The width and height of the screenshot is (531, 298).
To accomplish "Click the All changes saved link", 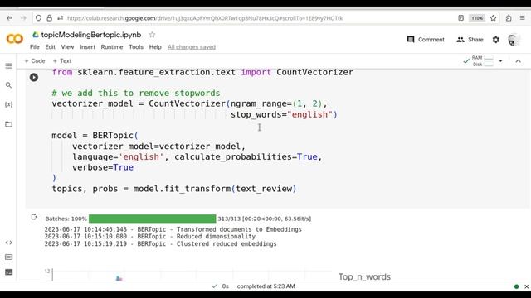I will 192,47.
